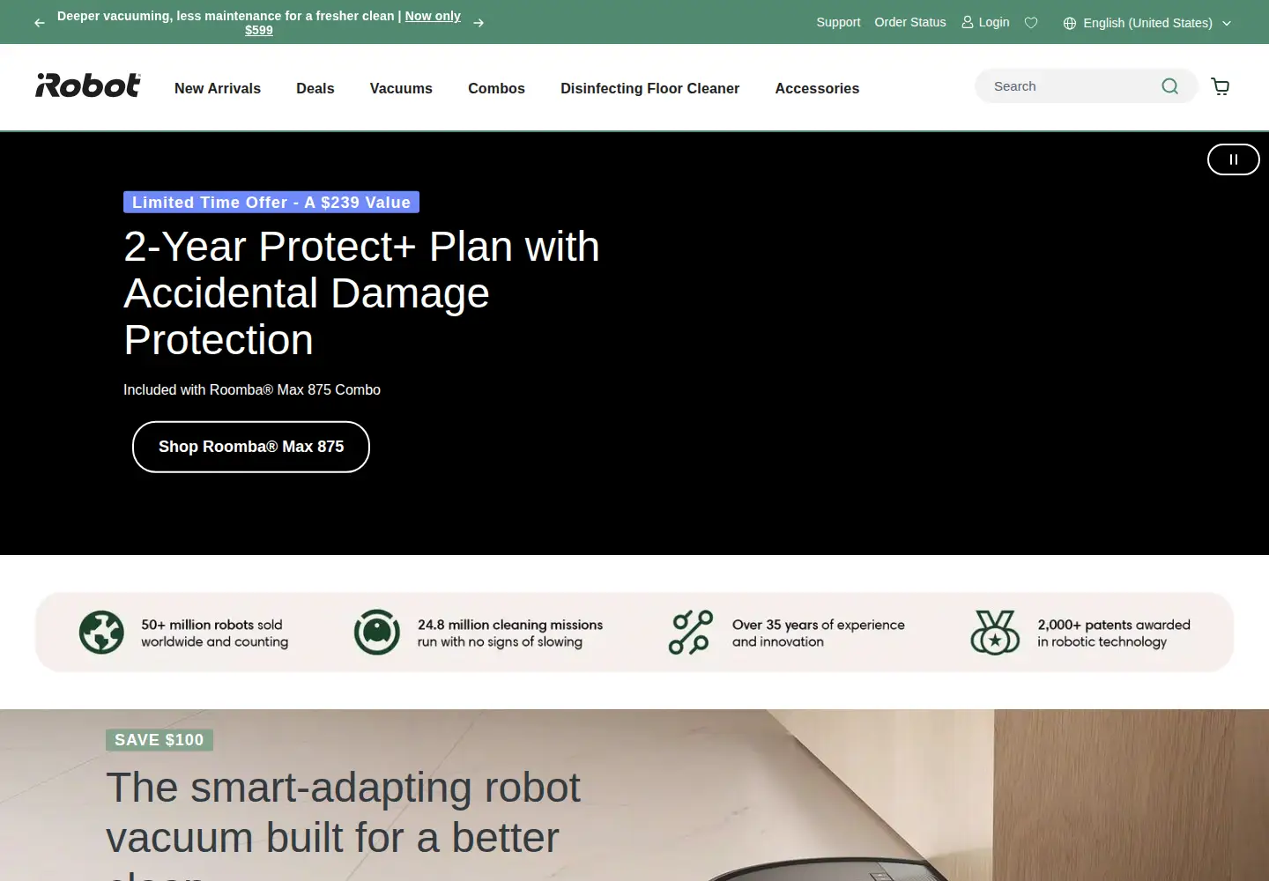
Task: Click the previous announcement arrow
Action: (40, 23)
